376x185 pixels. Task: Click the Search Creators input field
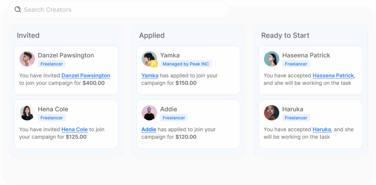119,10
